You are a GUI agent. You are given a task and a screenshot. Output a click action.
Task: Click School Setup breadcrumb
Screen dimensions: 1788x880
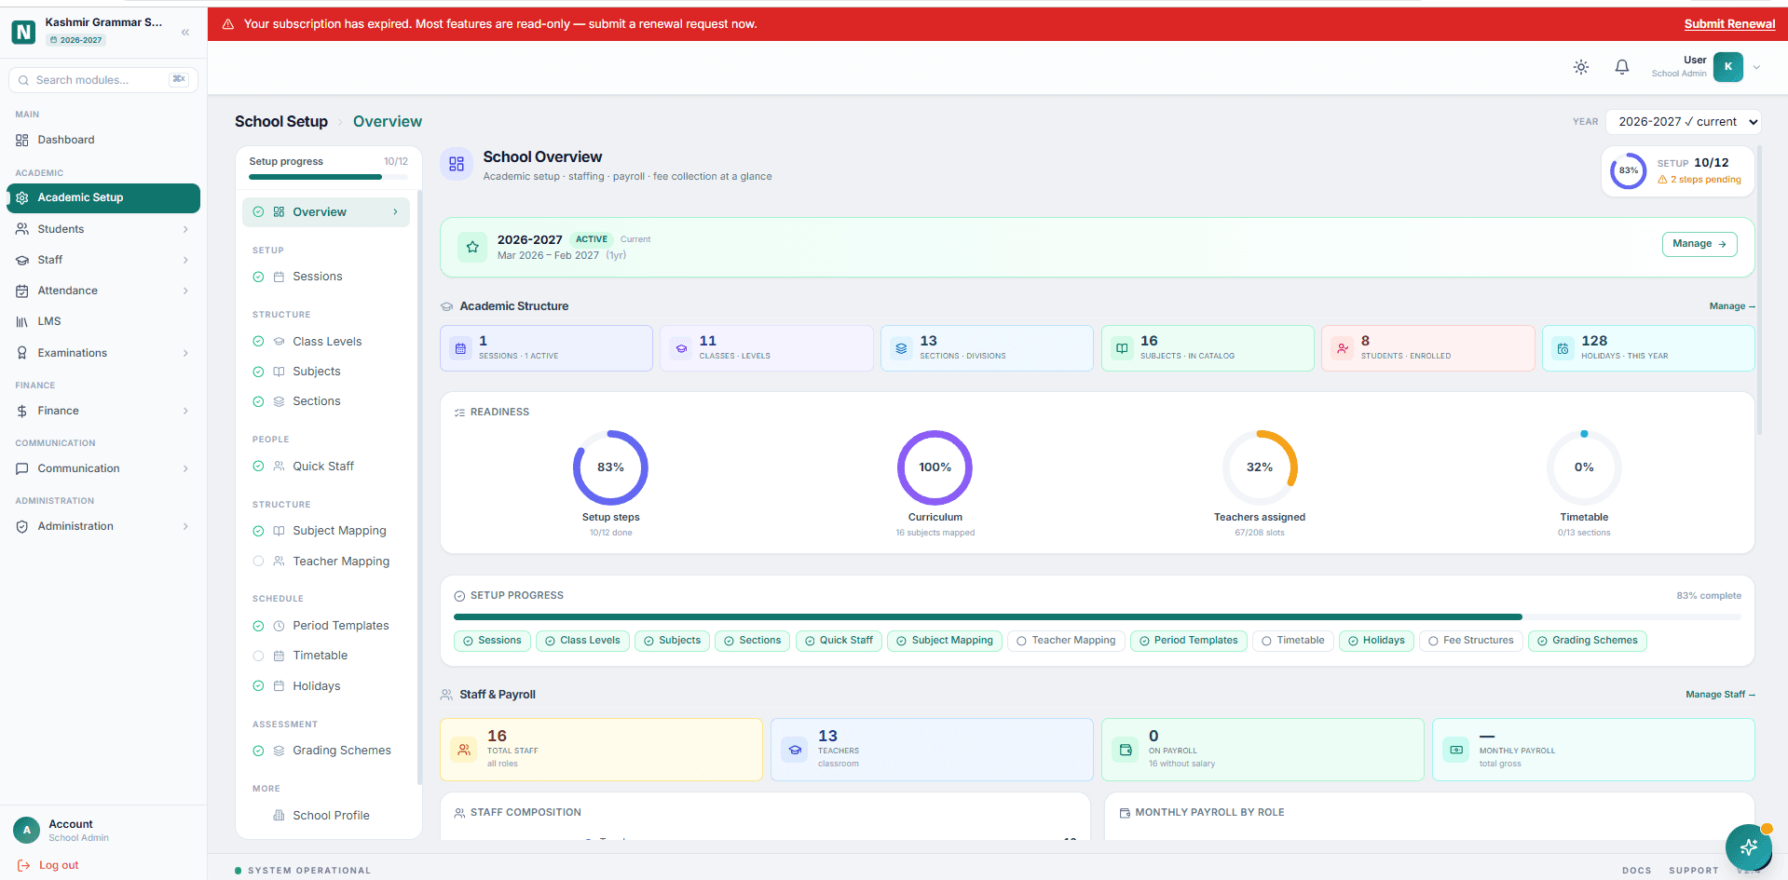(281, 122)
